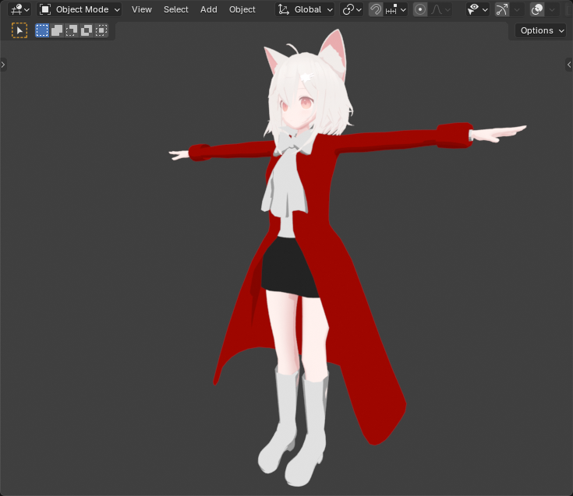Open the snapping options dropdown

point(396,9)
